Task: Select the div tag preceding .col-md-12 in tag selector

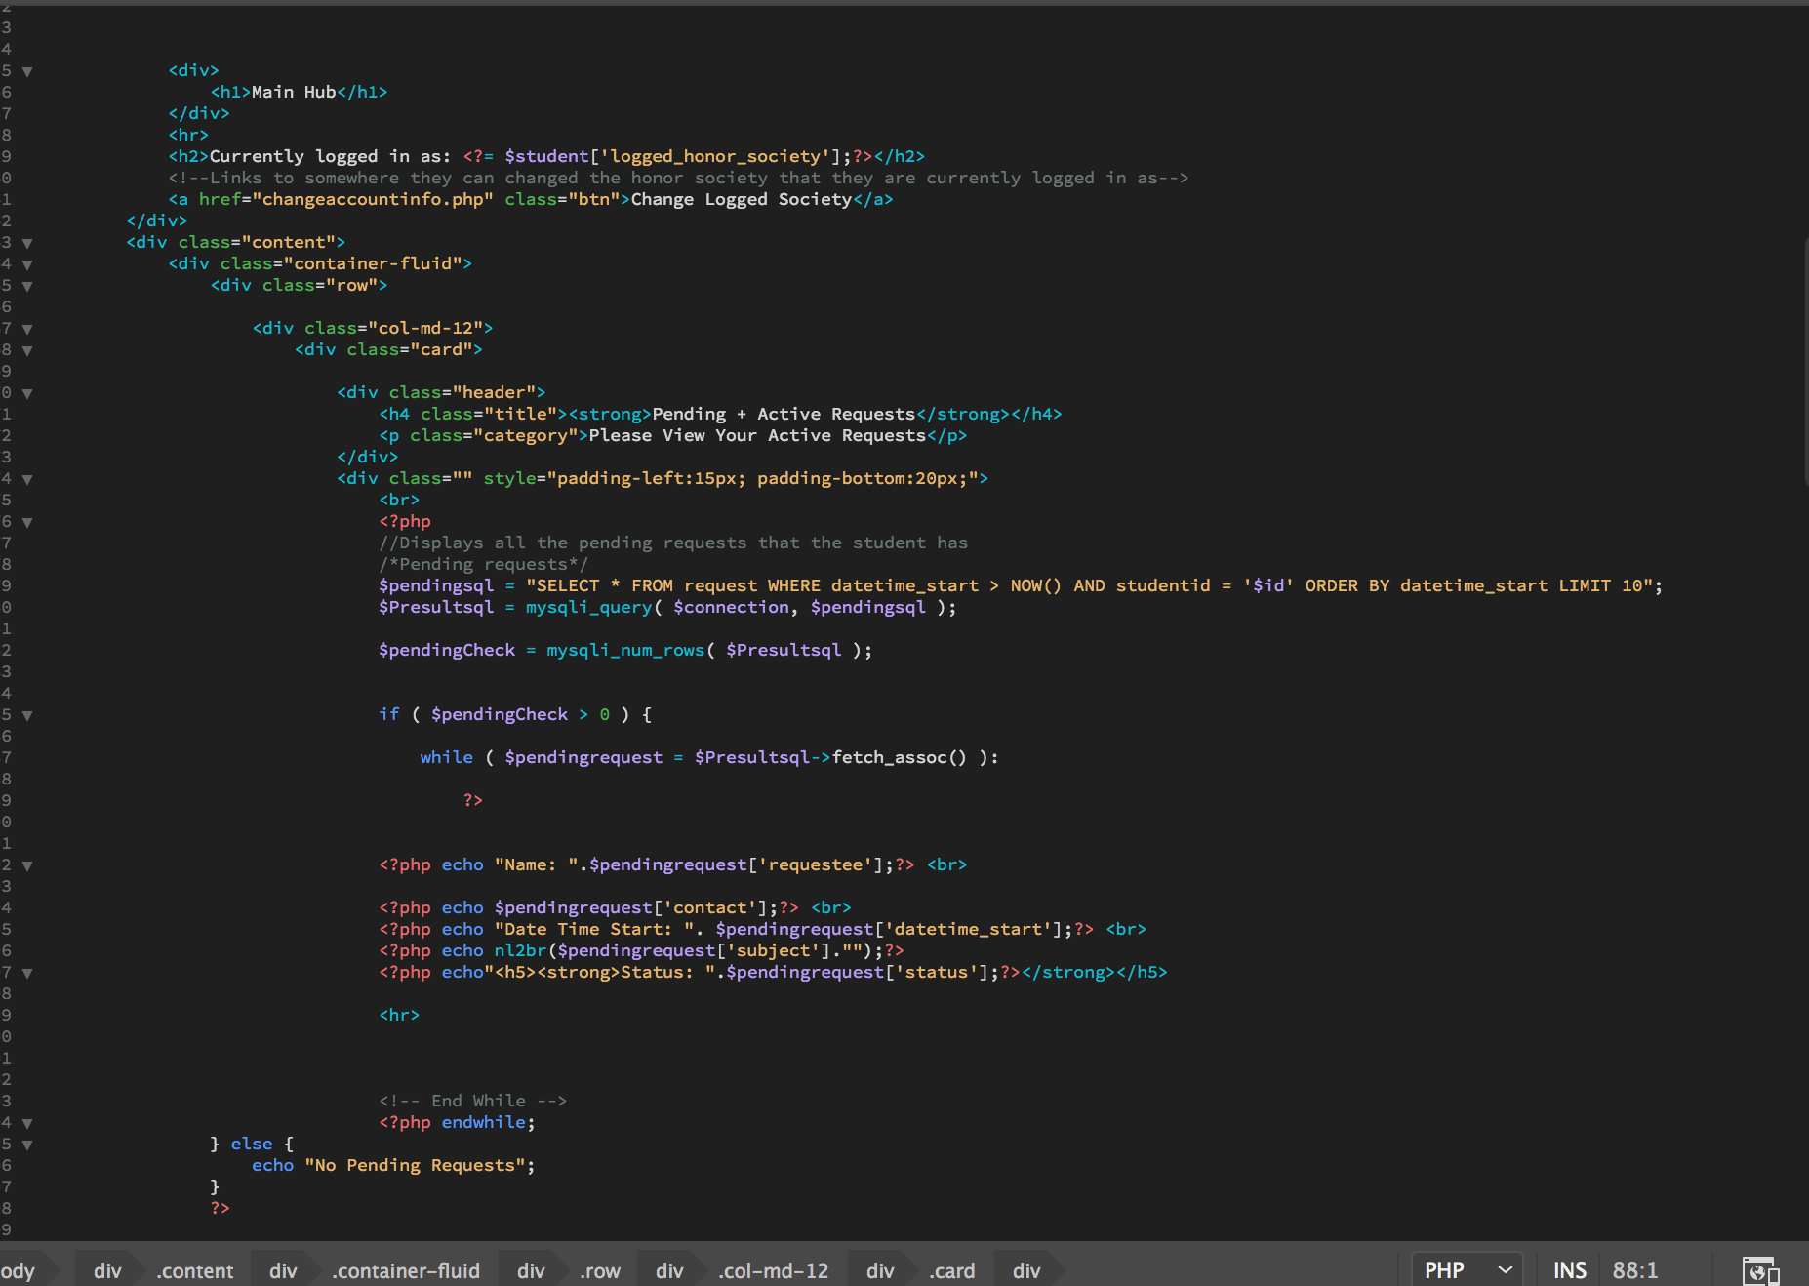Action: click(669, 1270)
